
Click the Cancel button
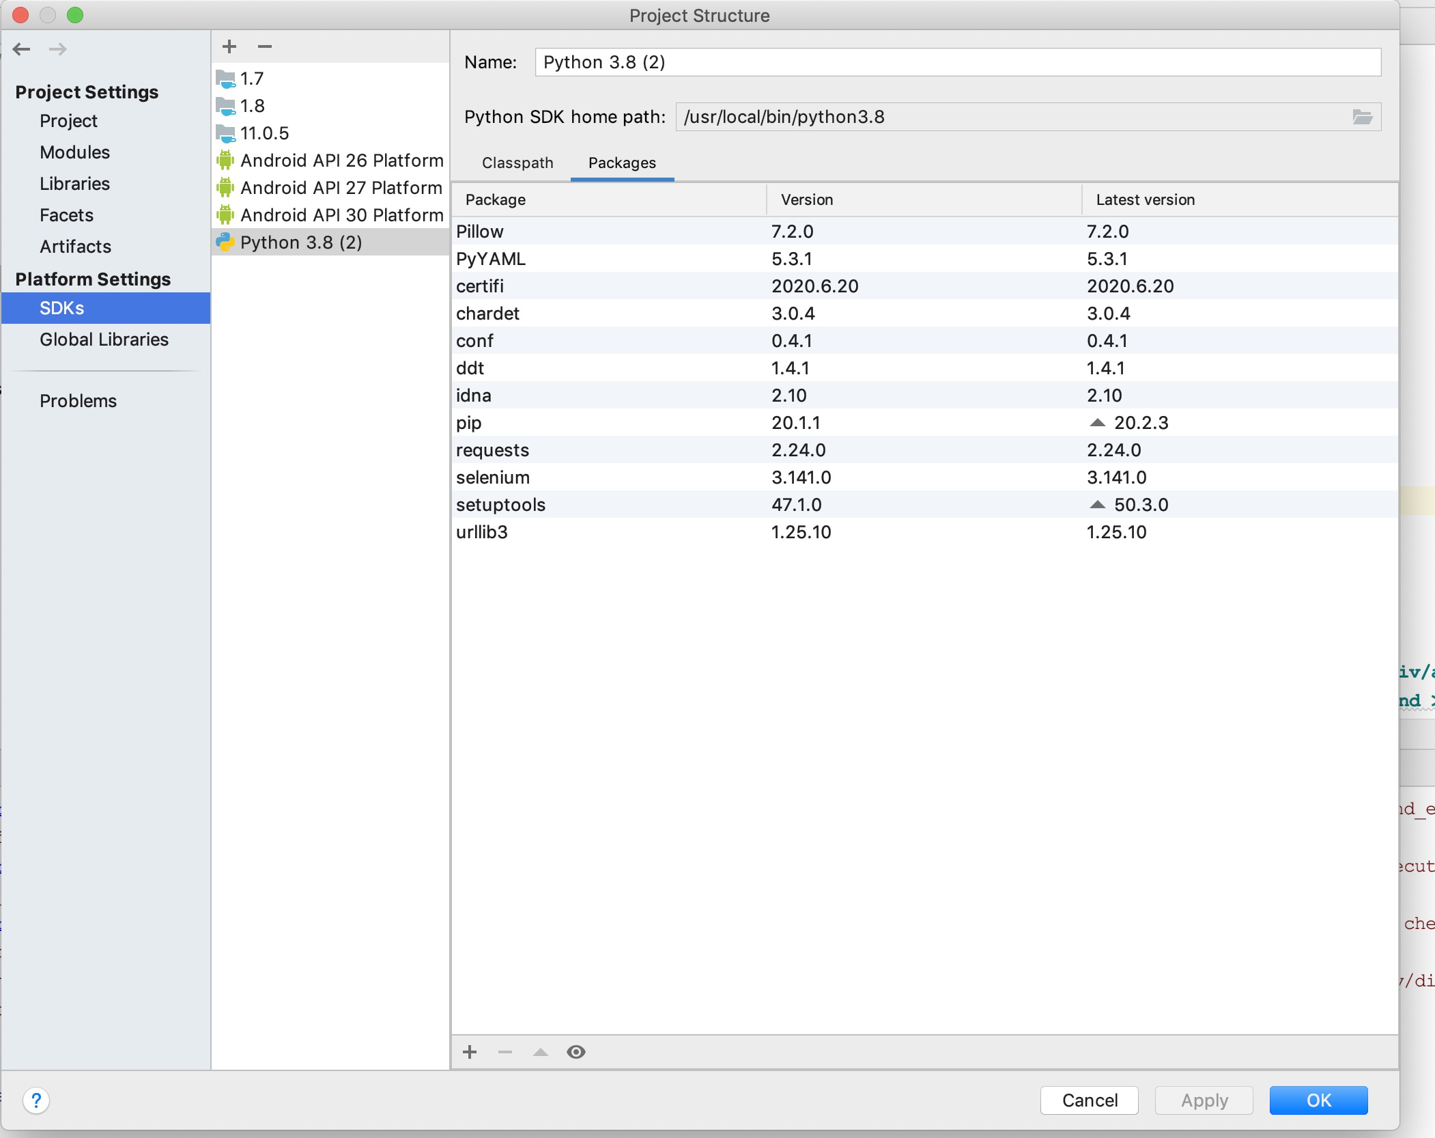click(x=1090, y=1100)
